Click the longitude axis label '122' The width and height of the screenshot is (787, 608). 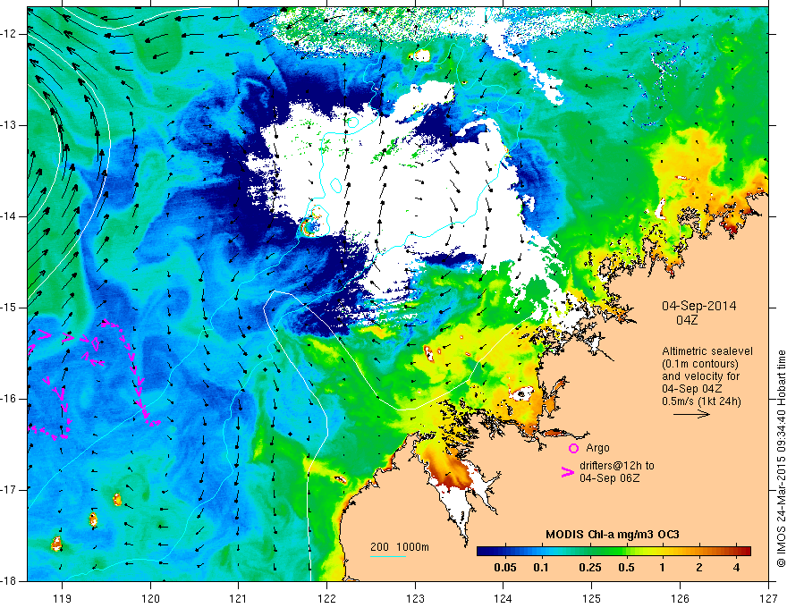click(326, 599)
